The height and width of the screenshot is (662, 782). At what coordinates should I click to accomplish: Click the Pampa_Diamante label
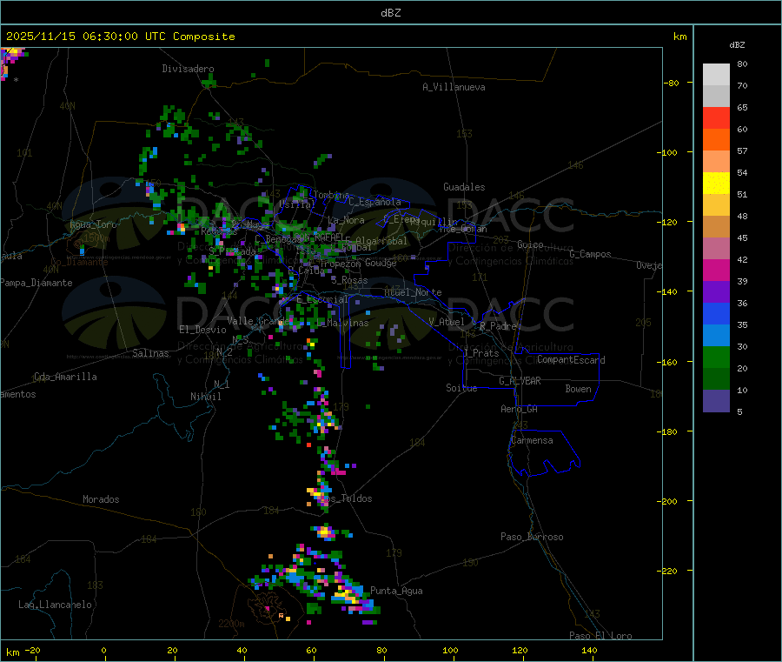36,283
